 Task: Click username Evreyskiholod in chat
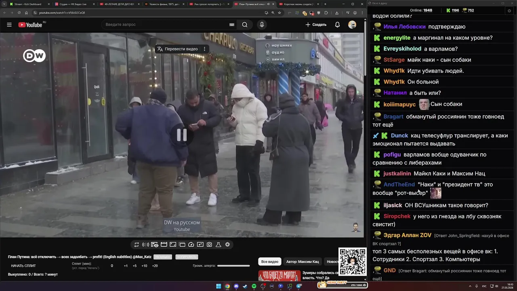402,49
